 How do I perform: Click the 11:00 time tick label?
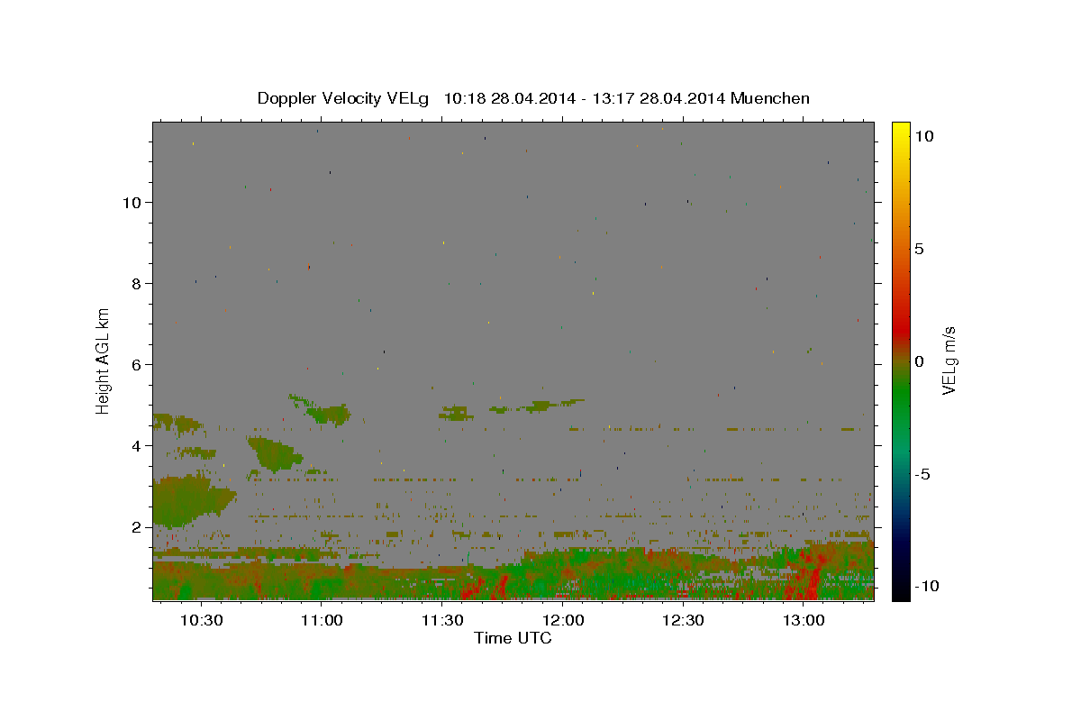321,621
